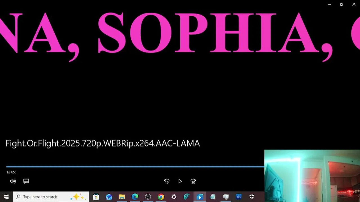This screenshot has width=360, height=202.
Task: Click the Fight.Or.Flight video title text
Action: click(103, 143)
